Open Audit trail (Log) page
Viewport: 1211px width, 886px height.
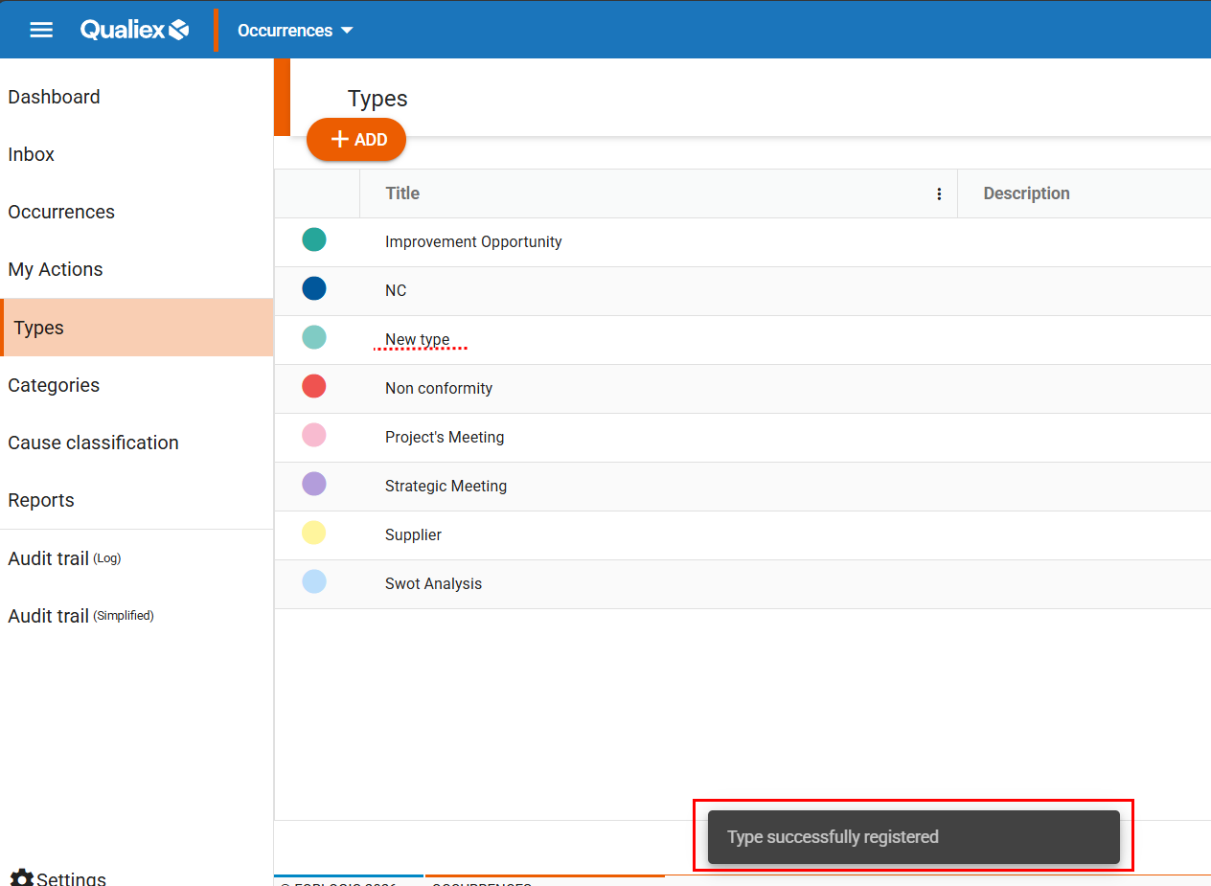(x=64, y=558)
